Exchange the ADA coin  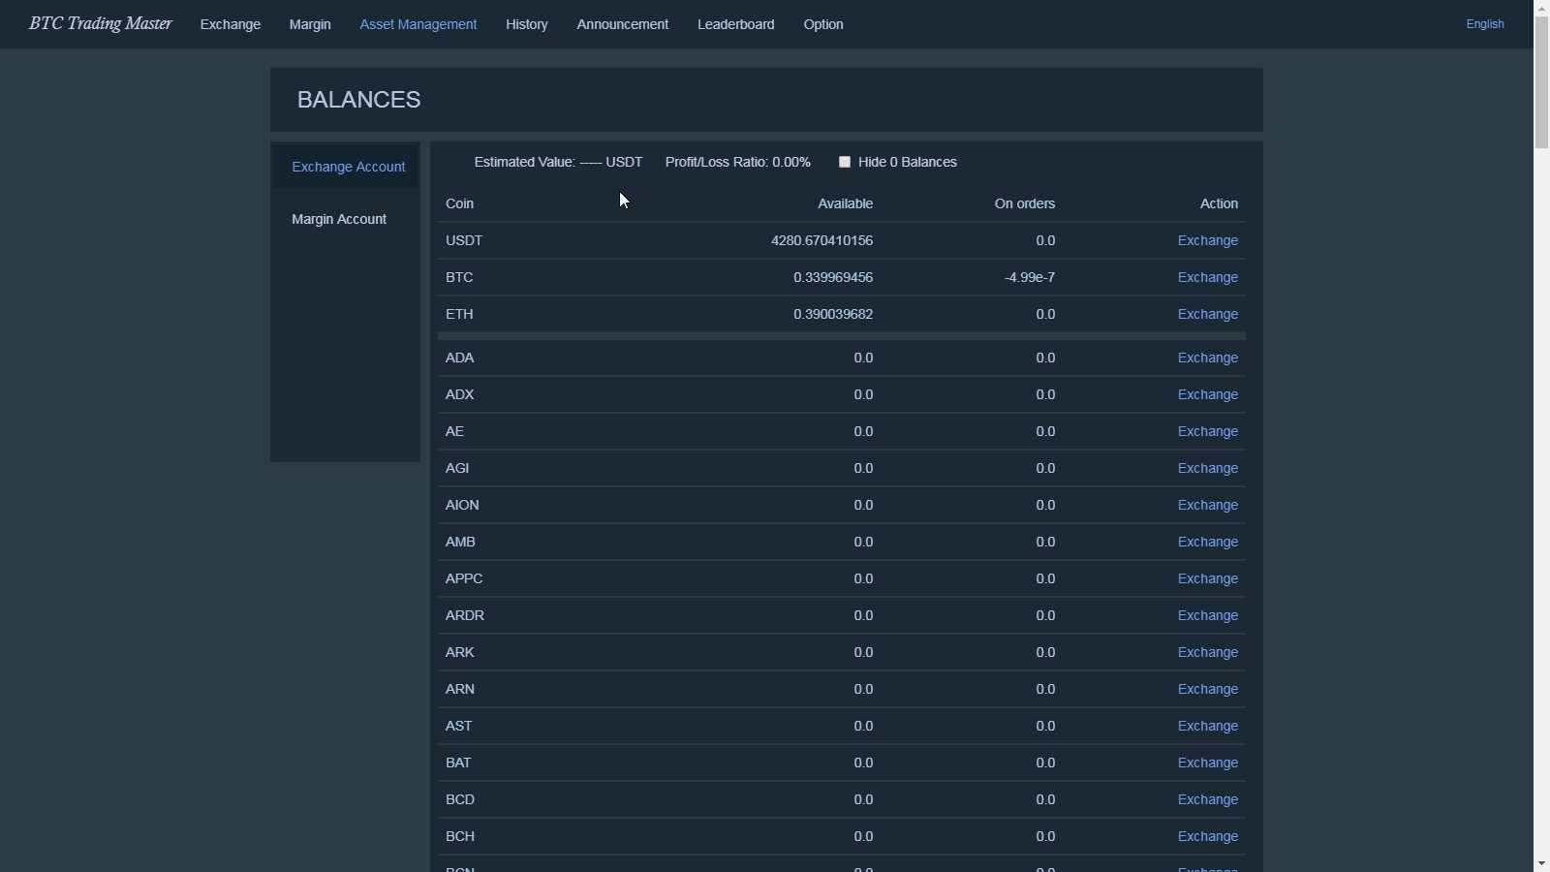point(1207,358)
